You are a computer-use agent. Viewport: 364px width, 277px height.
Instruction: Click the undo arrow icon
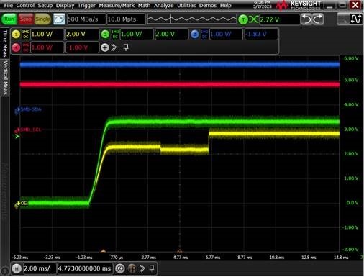pos(306,19)
